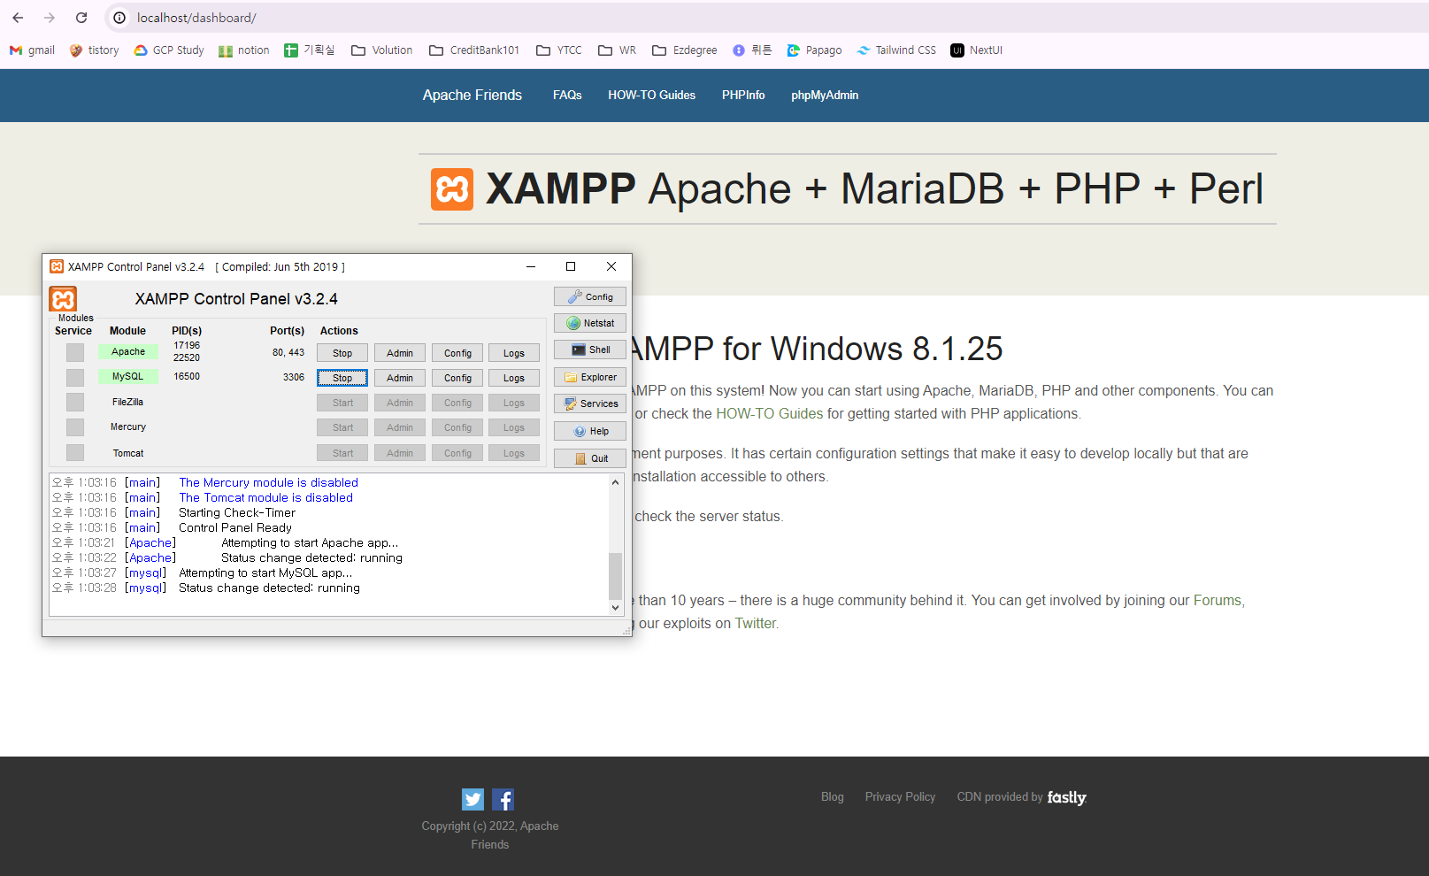The height and width of the screenshot is (876, 1429).
Task: Open the Volution bookmark folder
Action: (382, 50)
